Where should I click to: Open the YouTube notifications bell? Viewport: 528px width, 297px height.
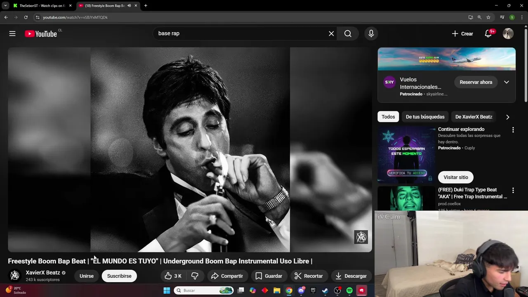tap(488, 34)
